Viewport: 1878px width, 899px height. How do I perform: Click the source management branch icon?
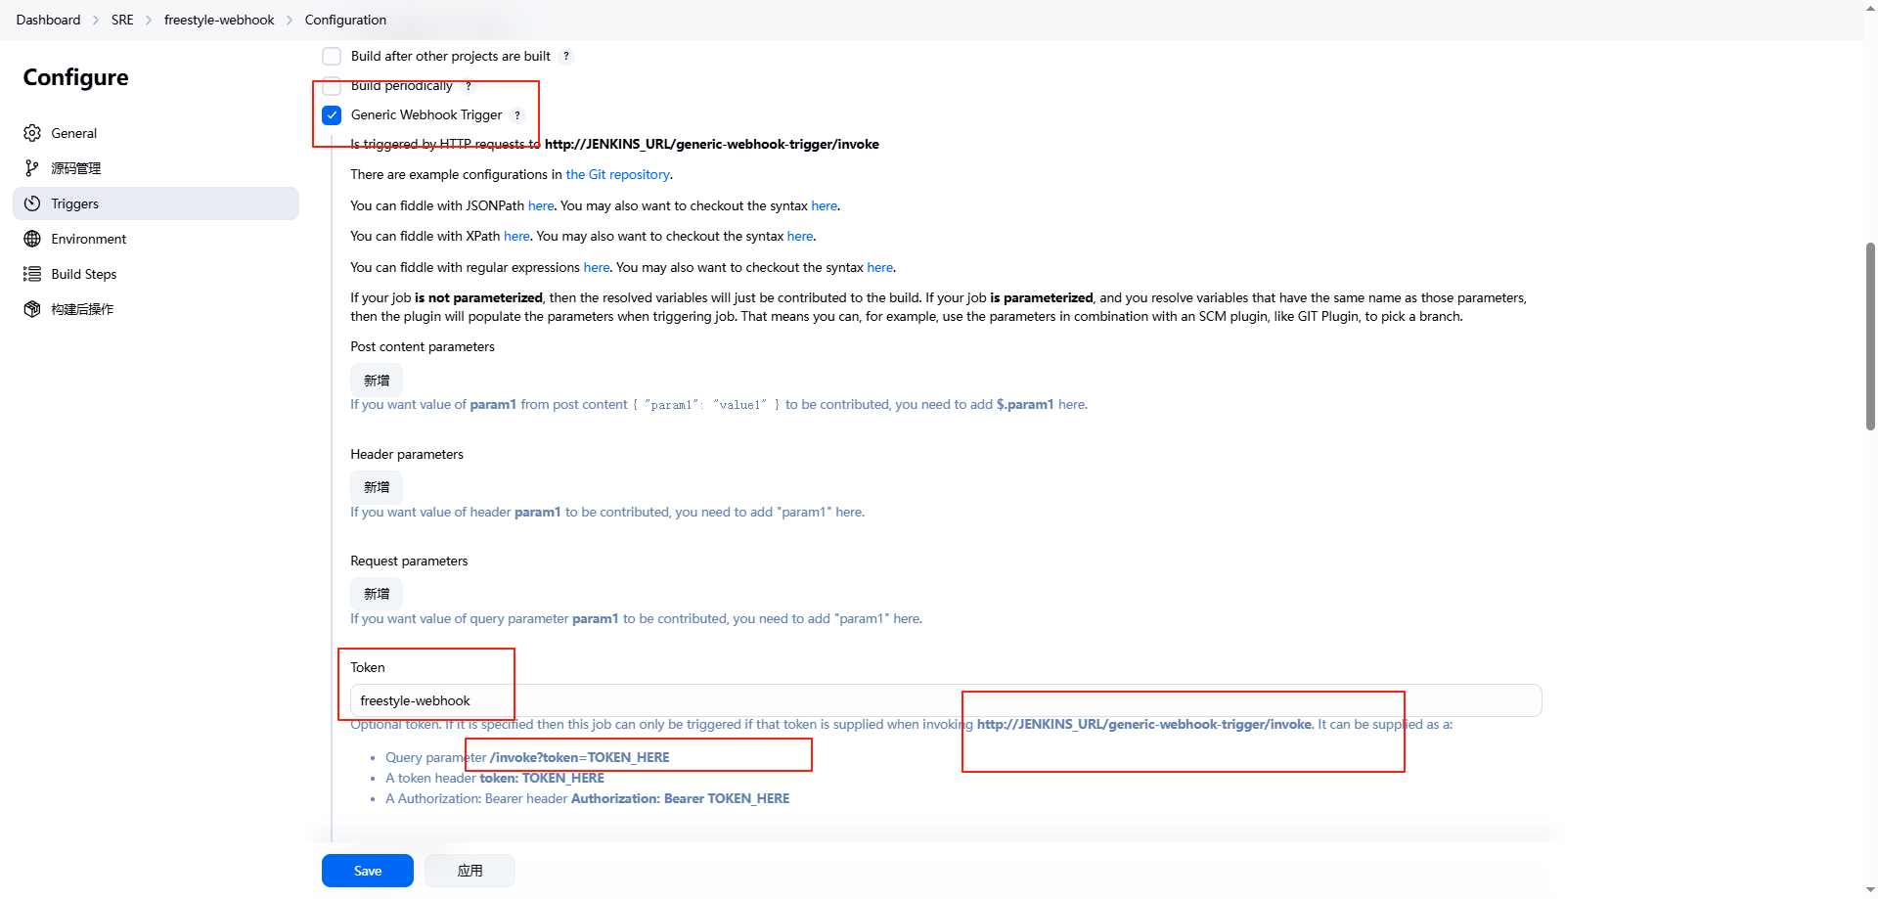(x=32, y=168)
